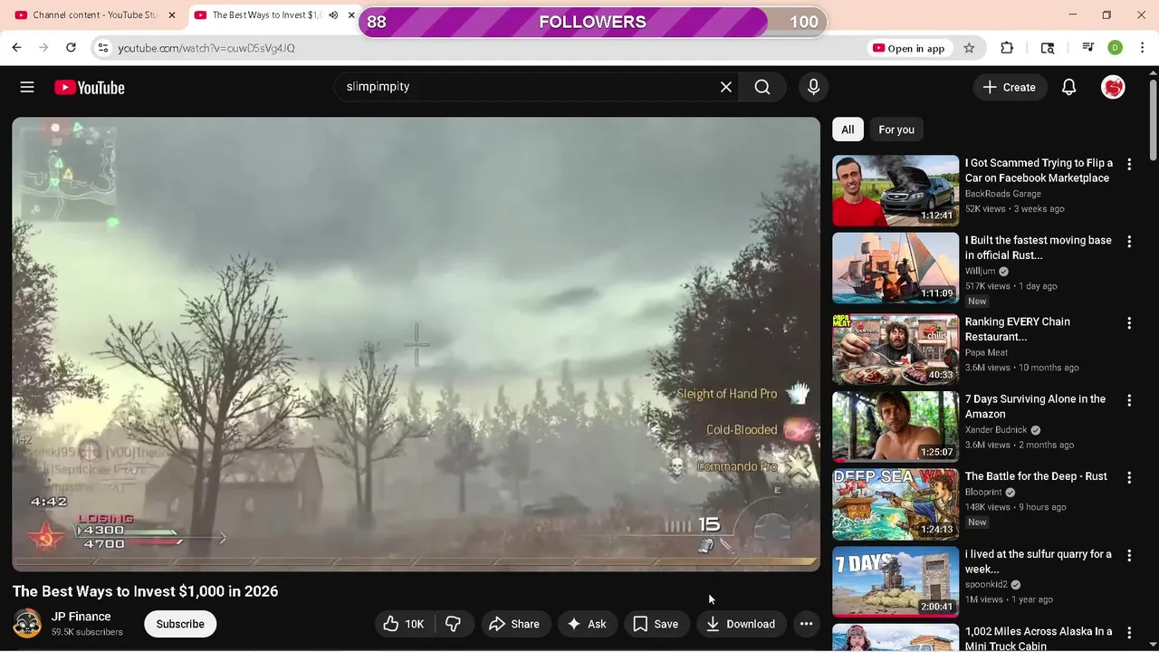The height and width of the screenshot is (652, 1159).
Task: Clear the search box with X icon
Action: click(725, 87)
